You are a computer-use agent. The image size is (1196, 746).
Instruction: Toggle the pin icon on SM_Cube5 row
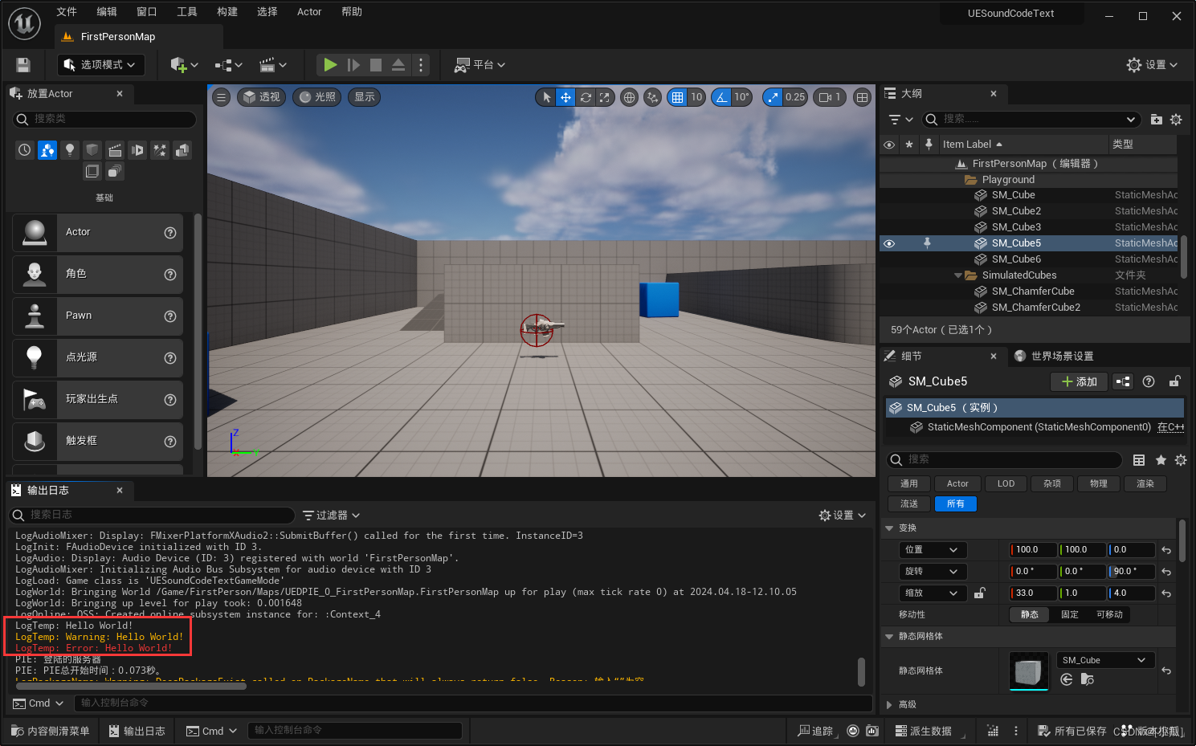[x=927, y=243]
